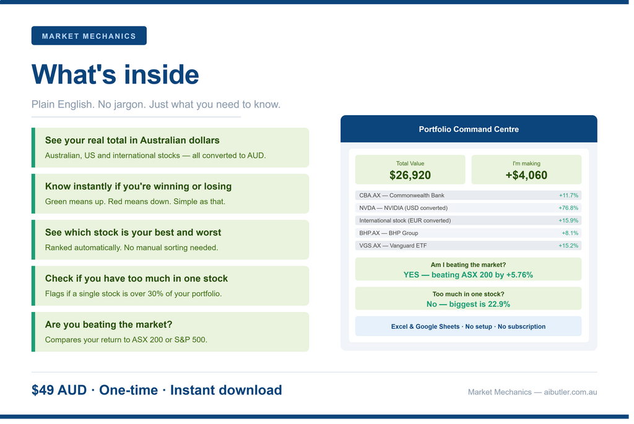Click the +8.1% value for BHP.AX

tap(570, 233)
